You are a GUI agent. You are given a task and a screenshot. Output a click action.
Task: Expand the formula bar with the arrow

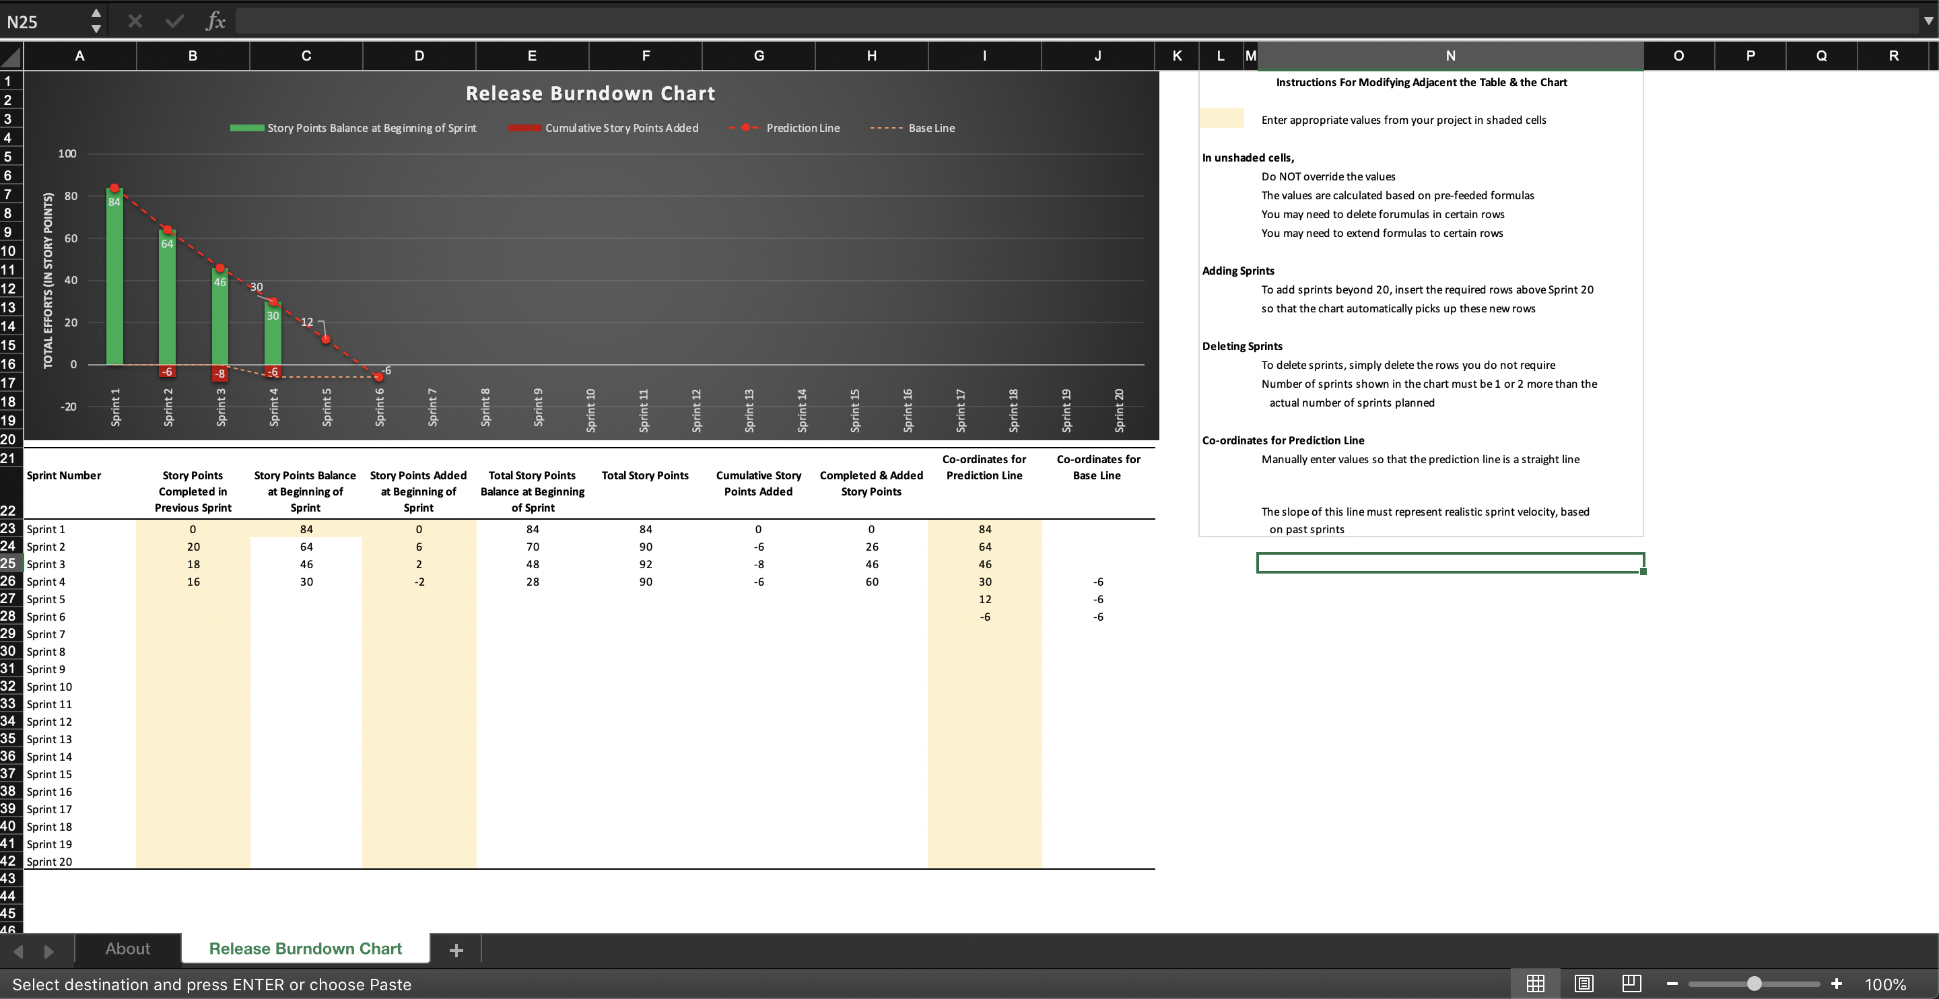coord(1928,21)
